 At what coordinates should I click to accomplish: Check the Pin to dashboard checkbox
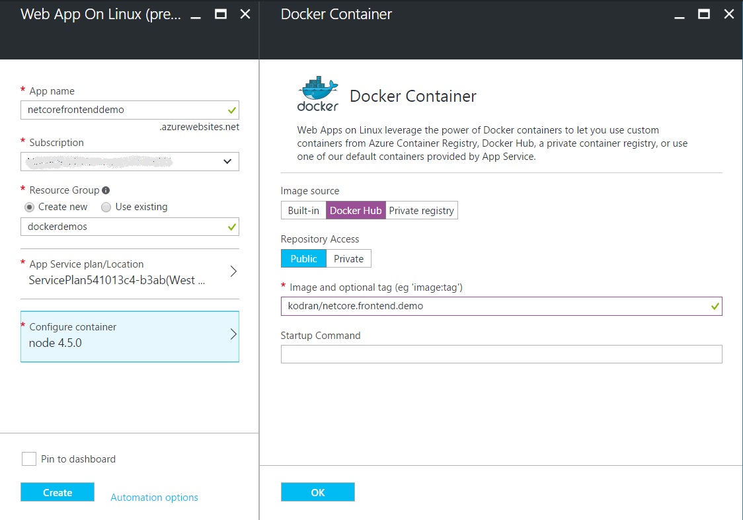point(28,459)
